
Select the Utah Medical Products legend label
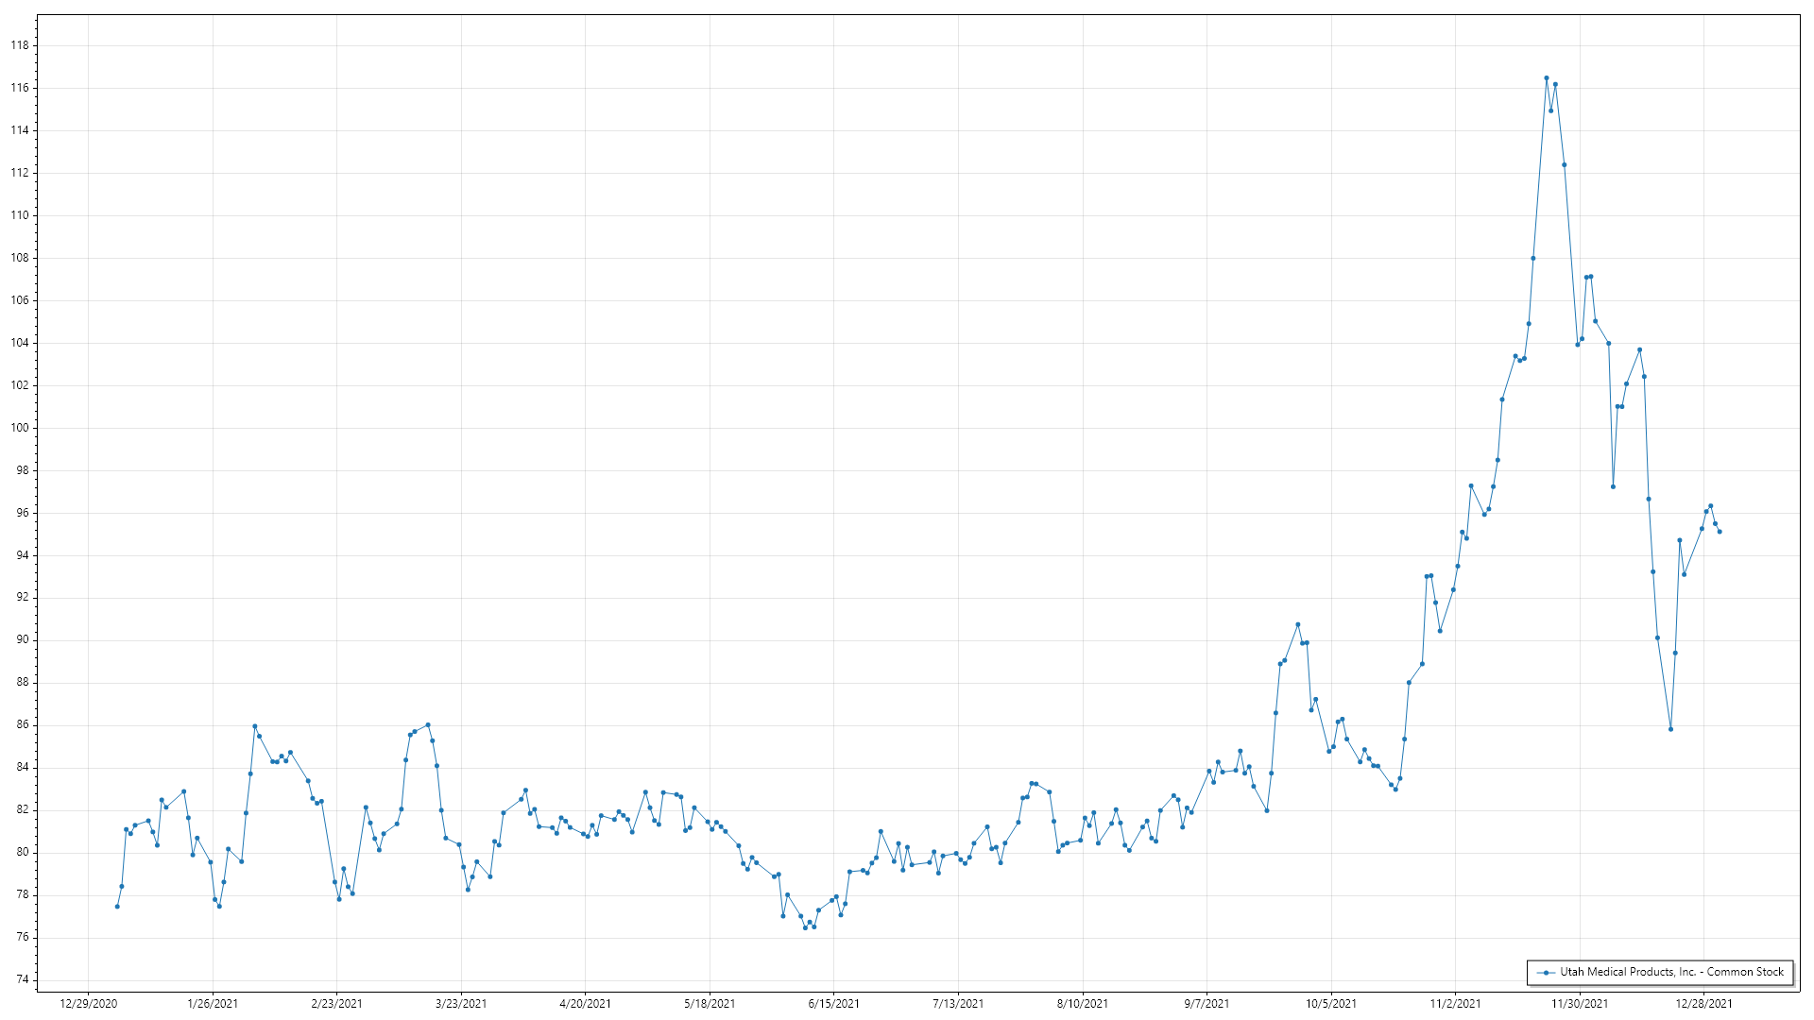1671,972
